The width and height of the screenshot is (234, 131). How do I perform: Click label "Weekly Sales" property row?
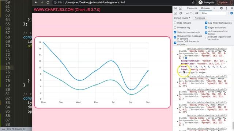click(194, 70)
